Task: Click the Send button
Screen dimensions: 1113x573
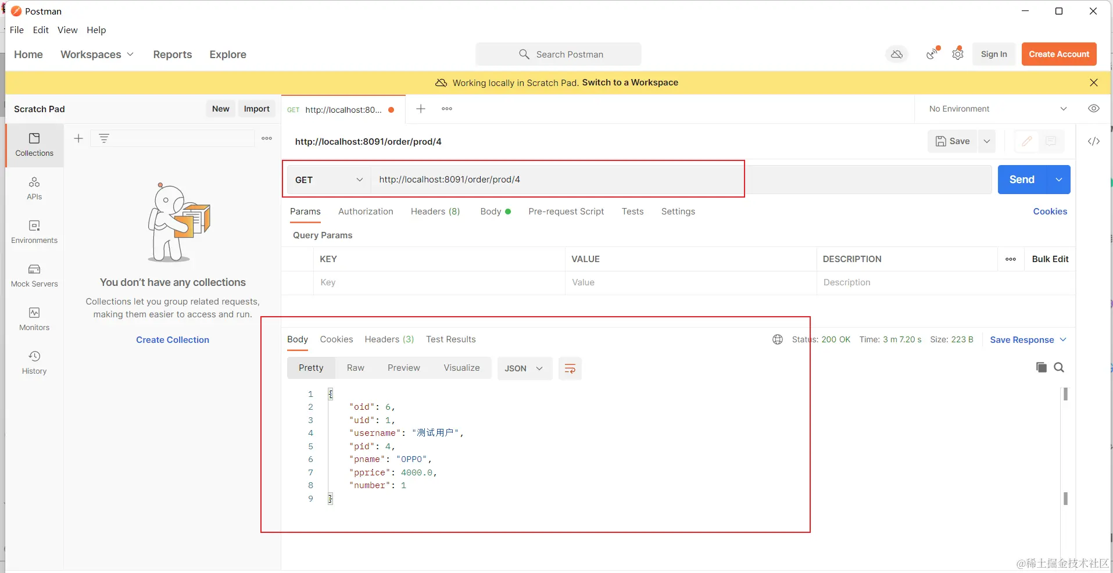Action: tap(1022, 180)
